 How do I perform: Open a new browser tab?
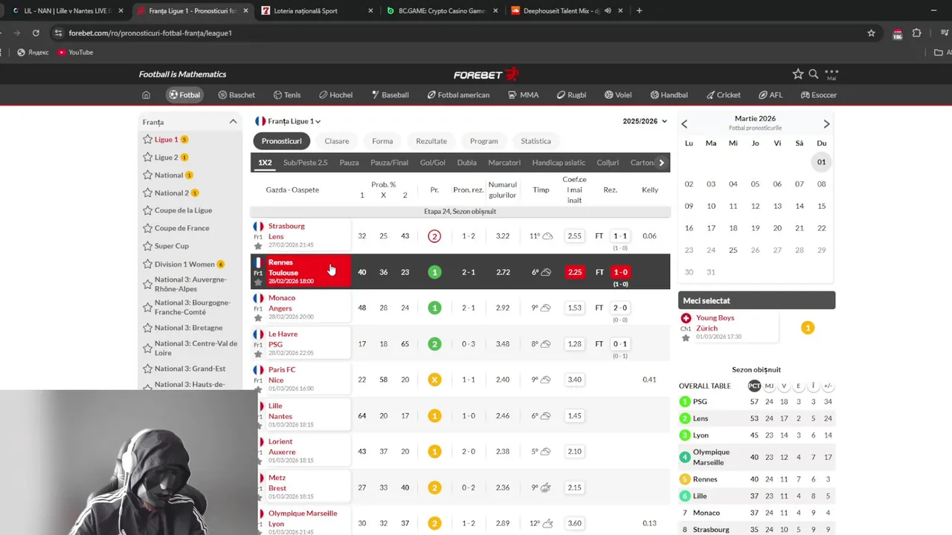pyautogui.click(x=639, y=11)
